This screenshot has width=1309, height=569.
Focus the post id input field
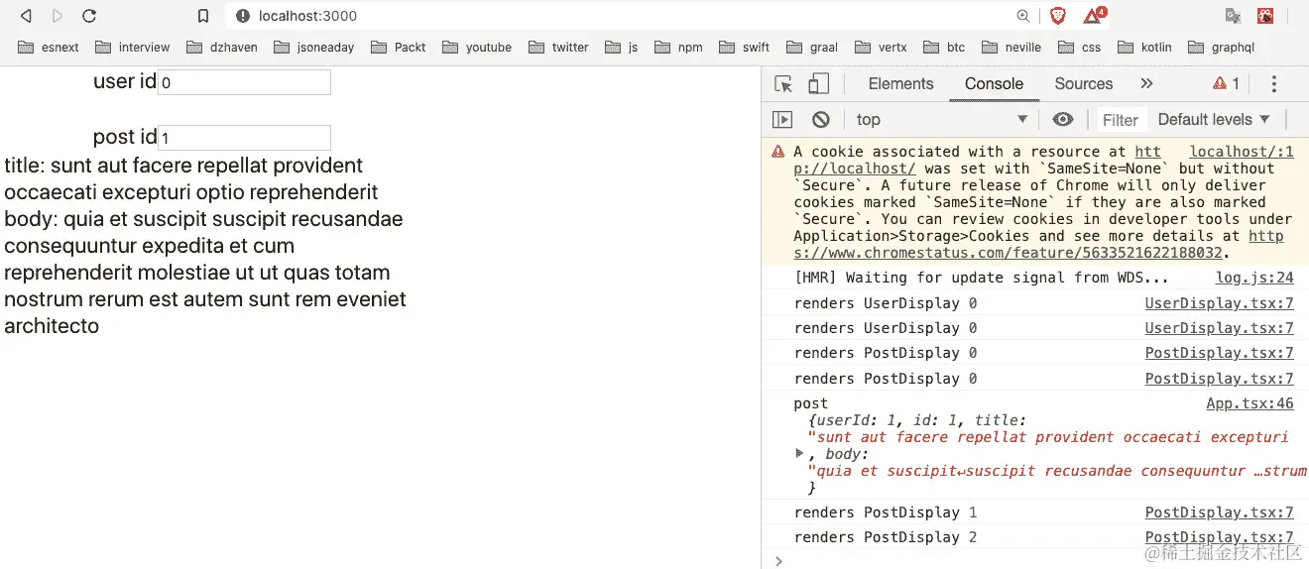tap(244, 138)
